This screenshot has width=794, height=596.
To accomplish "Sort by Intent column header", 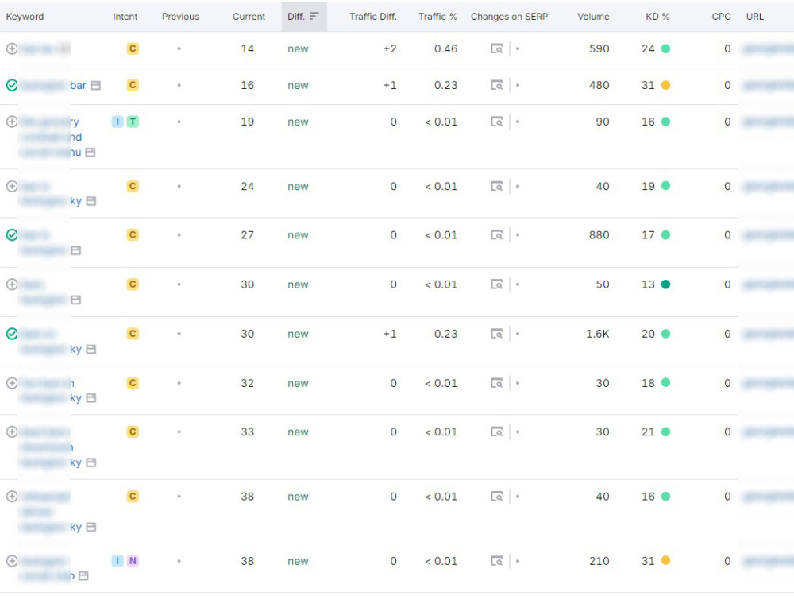I will click(x=125, y=16).
